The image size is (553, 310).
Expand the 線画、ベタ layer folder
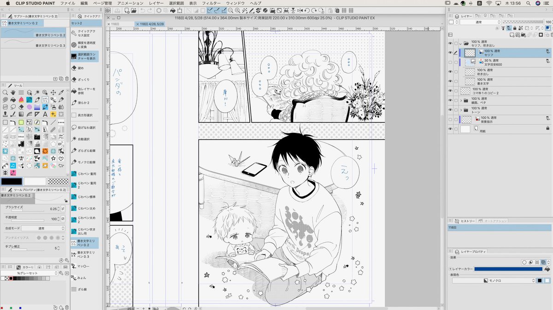click(x=461, y=100)
